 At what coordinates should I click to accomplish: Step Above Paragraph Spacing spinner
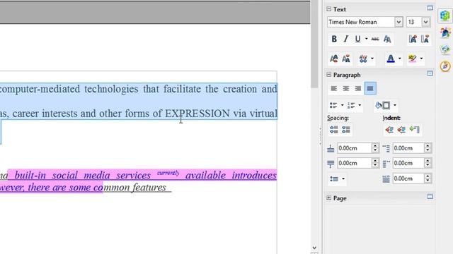pyautogui.click(x=375, y=148)
